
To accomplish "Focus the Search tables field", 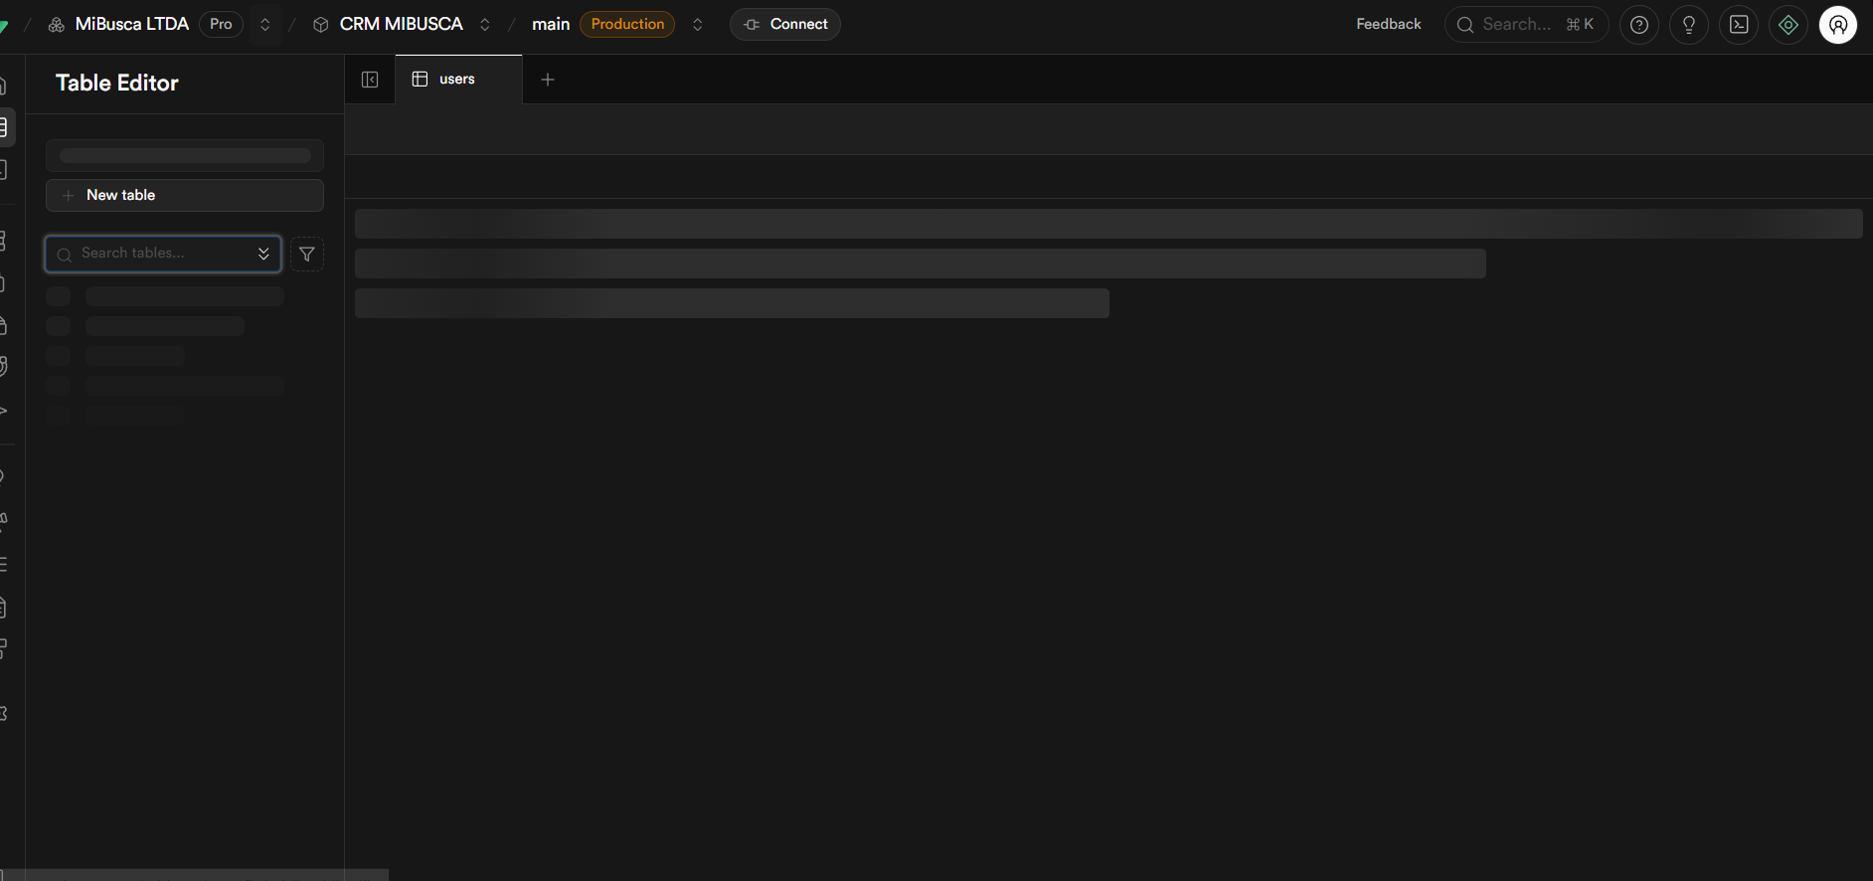I will point(163,254).
